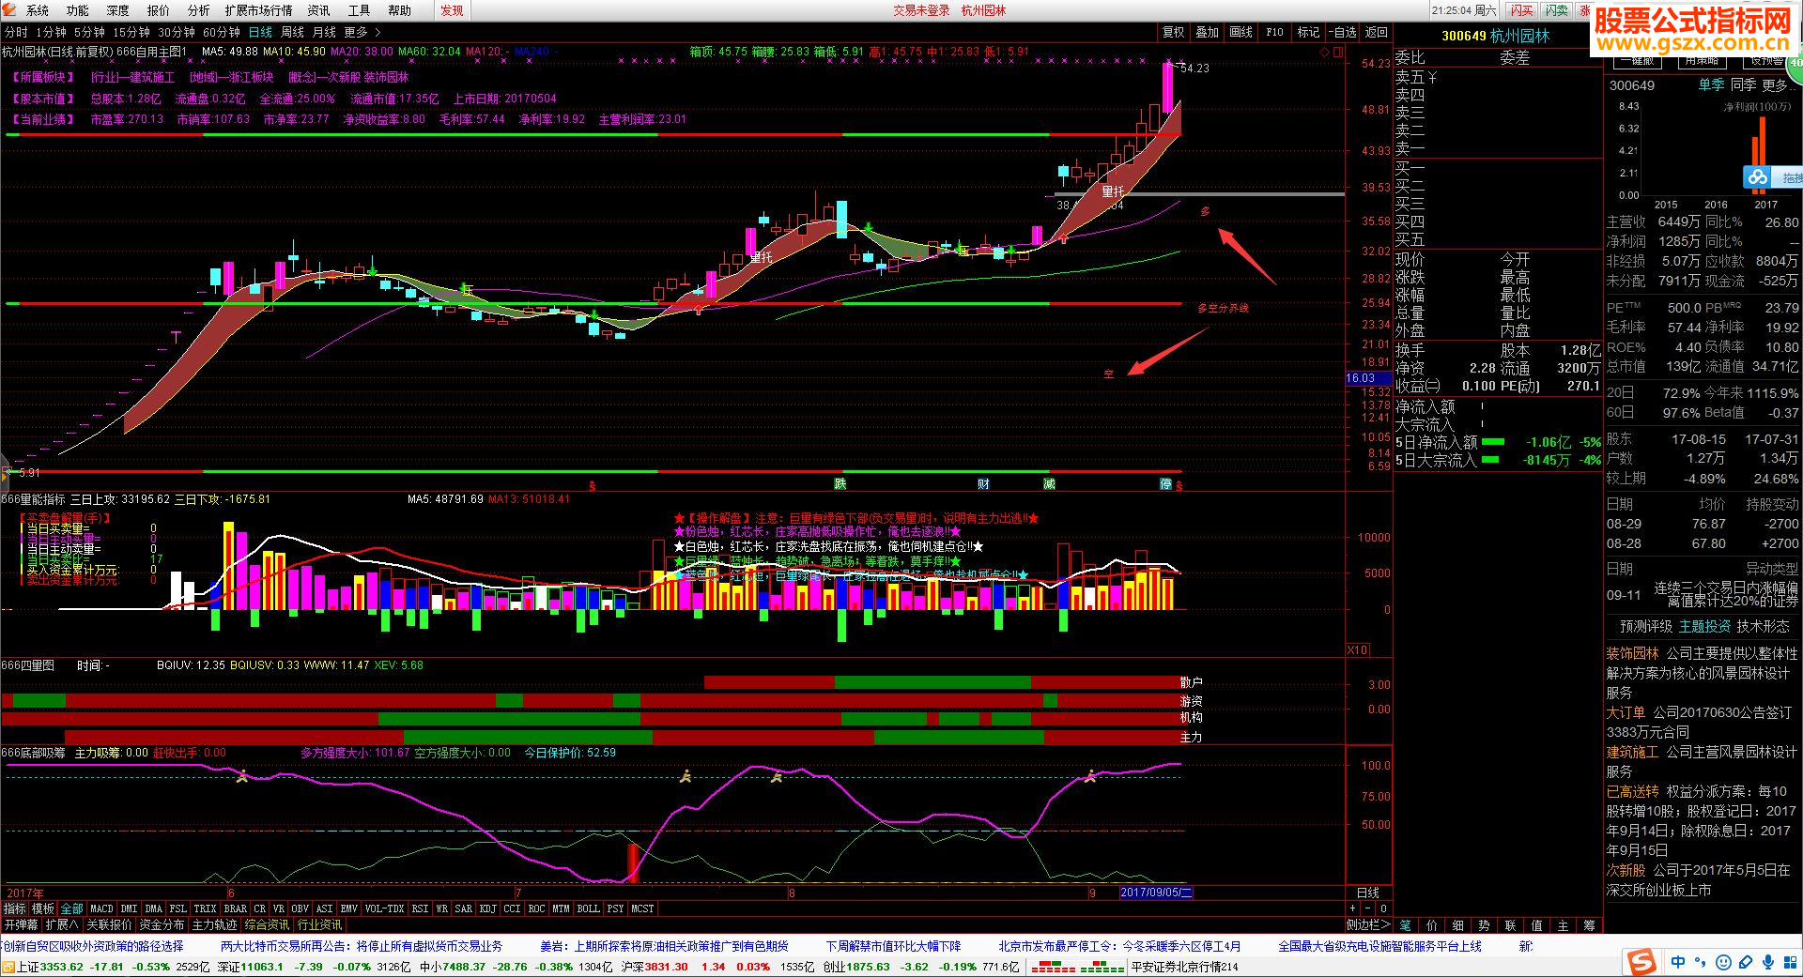This screenshot has height=977, width=1803.
Task: Click the 标记 mark toolbar button
Action: click(x=1308, y=32)
